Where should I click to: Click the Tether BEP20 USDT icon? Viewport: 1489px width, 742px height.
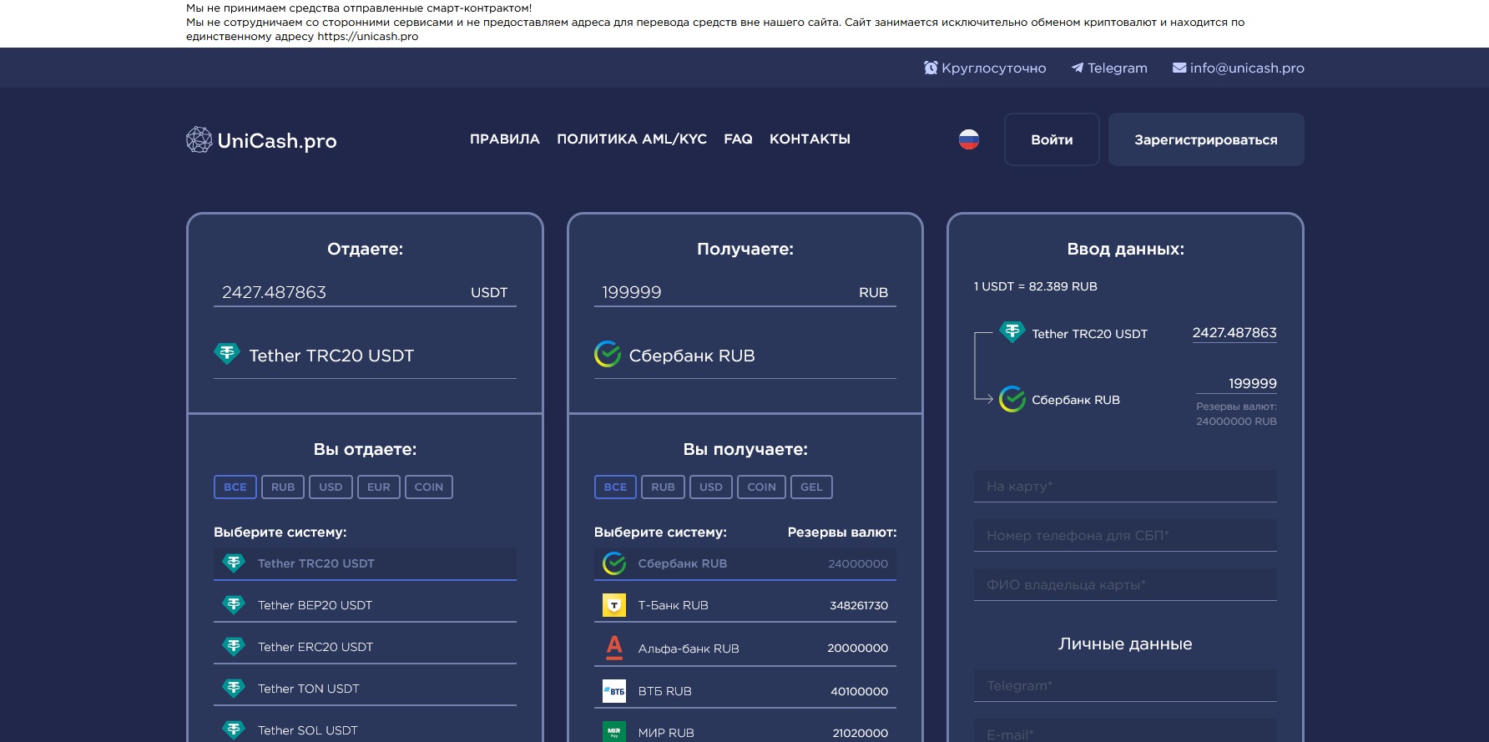tap(234, 604)
